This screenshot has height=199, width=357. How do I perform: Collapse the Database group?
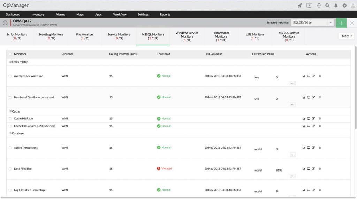tap(10, 133)
